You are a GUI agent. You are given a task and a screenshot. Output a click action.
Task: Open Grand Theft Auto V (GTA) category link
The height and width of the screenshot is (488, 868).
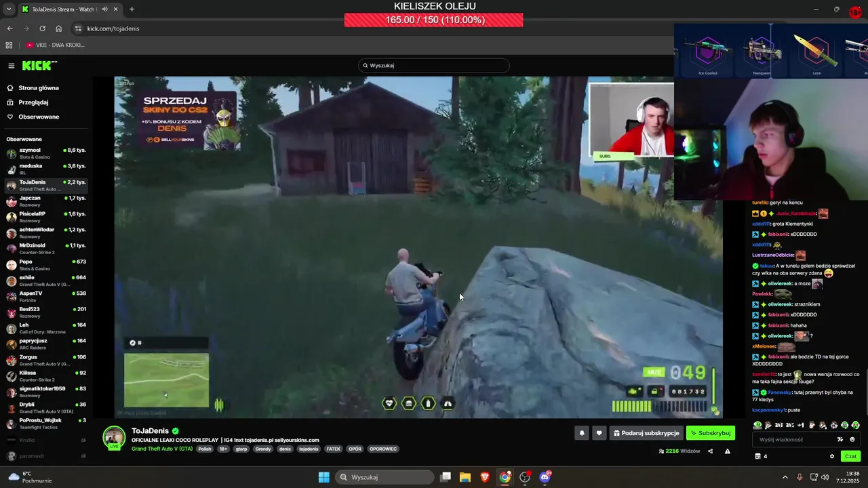point(162,449)
